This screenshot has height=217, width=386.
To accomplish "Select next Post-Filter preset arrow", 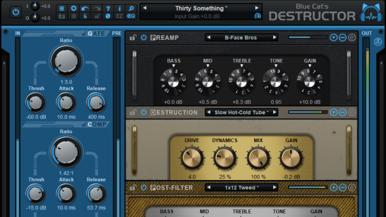I will click(274, 188).
